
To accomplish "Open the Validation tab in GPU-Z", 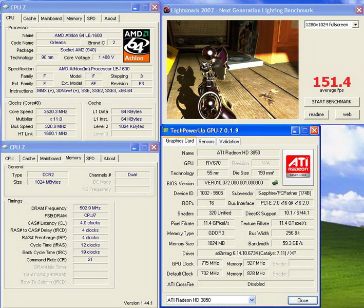I will point(229,141).
